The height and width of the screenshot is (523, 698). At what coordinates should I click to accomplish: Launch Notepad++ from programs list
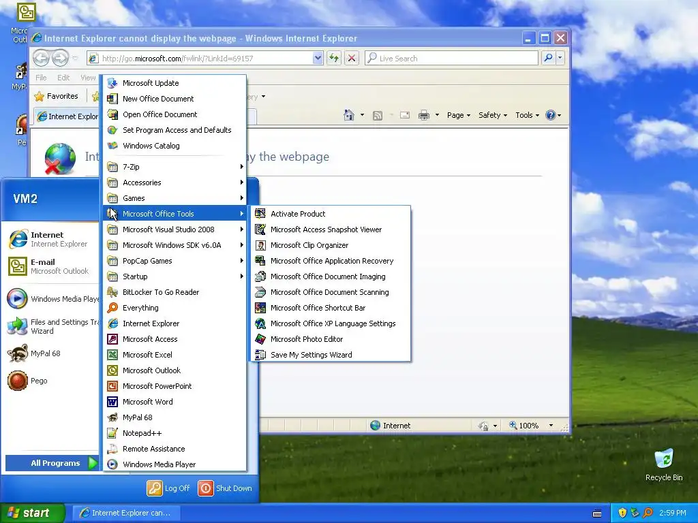(174, 433)
